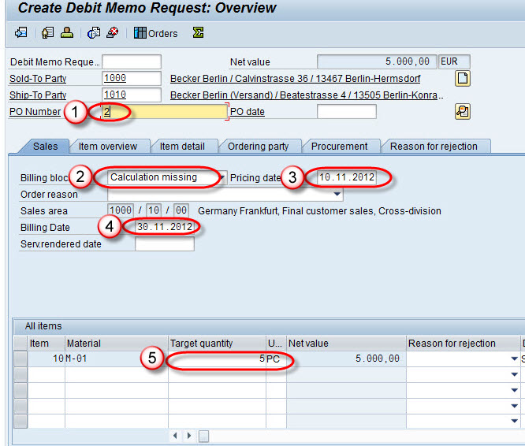This screenshot has height=446, width=525.
Task: Click the Ship-To Party label link
Action: [38, 95]
